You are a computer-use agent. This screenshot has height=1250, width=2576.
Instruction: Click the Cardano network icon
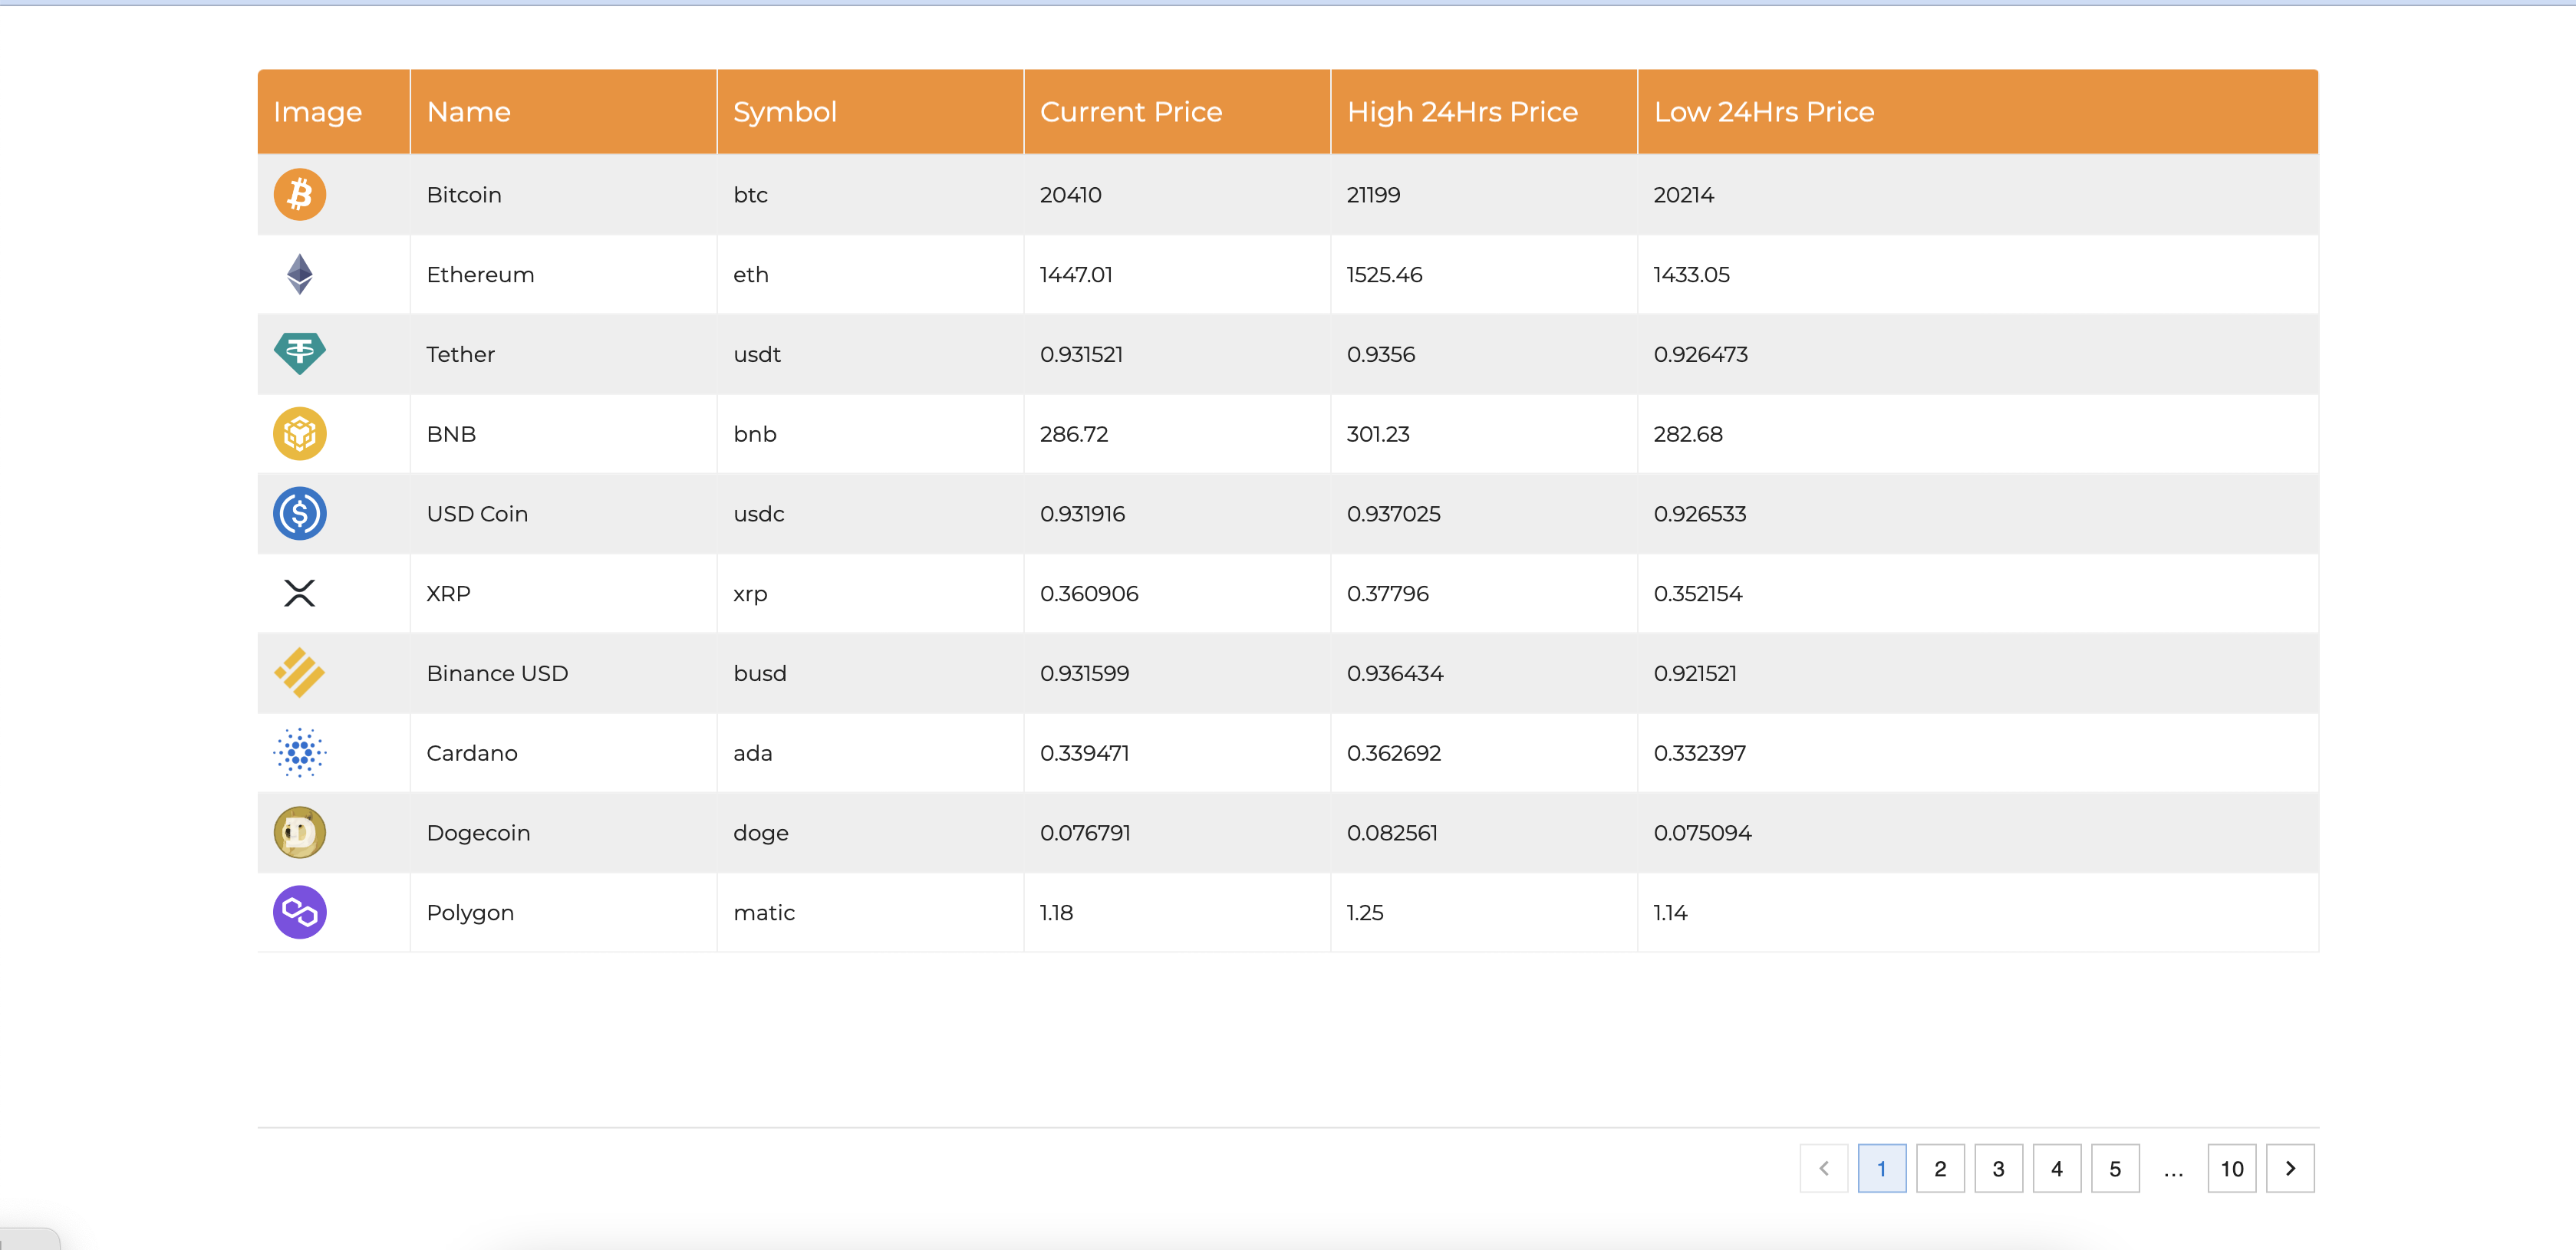(x=299, y=752)
